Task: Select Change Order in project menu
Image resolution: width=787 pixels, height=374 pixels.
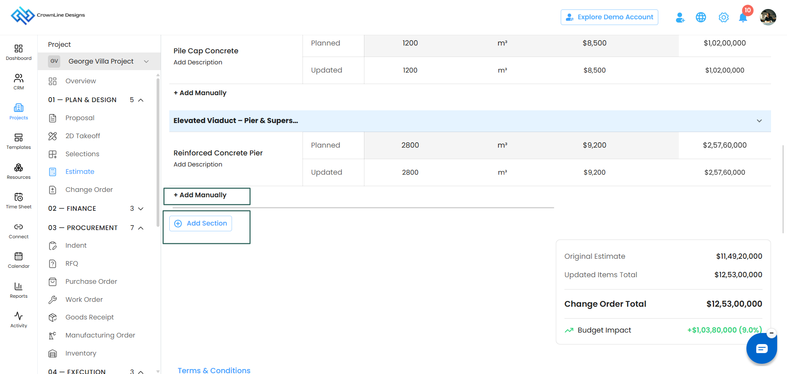Action: tap(89, 190)
